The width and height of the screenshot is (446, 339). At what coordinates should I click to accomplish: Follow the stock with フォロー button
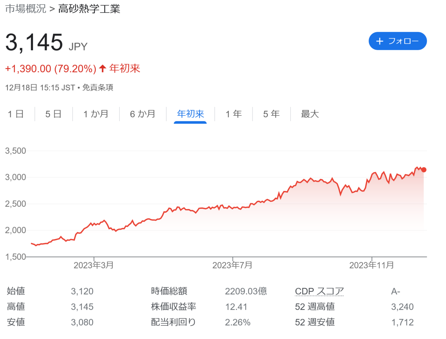pos(398,41)
